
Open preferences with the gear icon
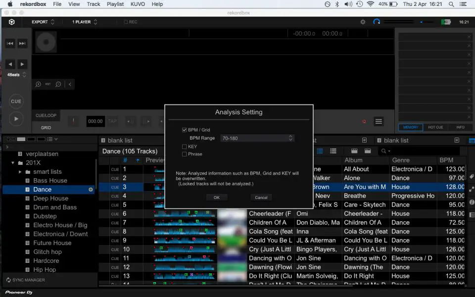coord(363,22)
